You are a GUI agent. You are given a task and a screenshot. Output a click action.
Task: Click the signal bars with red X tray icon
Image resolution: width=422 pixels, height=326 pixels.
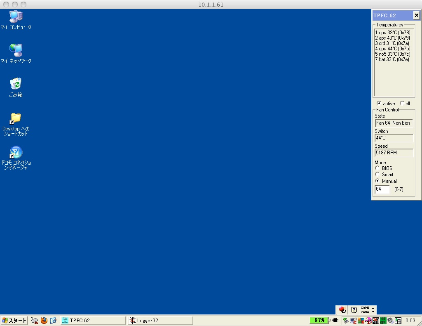(375, 320)
